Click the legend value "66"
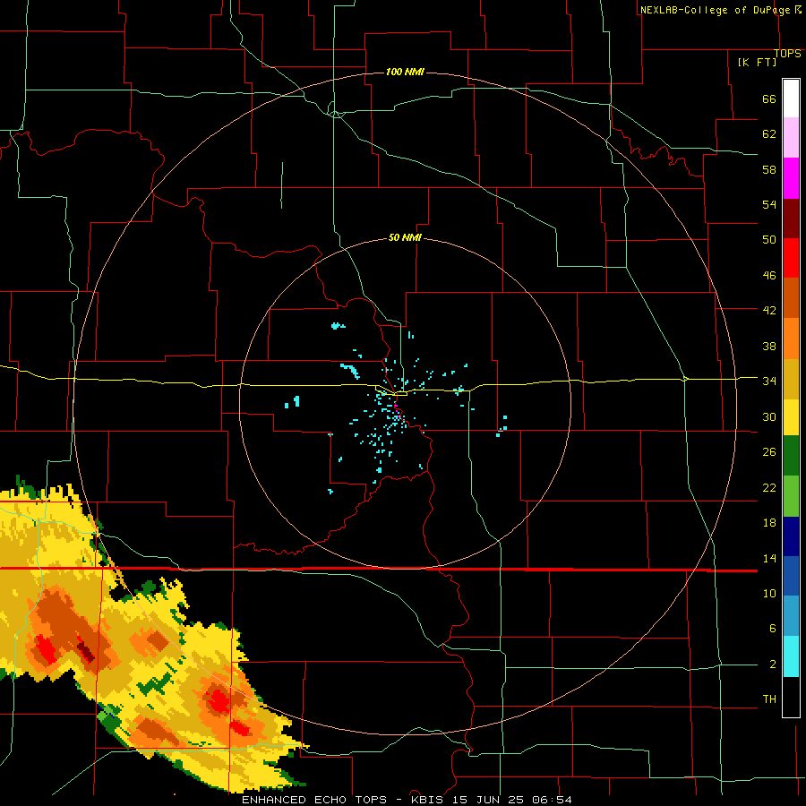This screenshot has width=806, height=806. [769, 99]
